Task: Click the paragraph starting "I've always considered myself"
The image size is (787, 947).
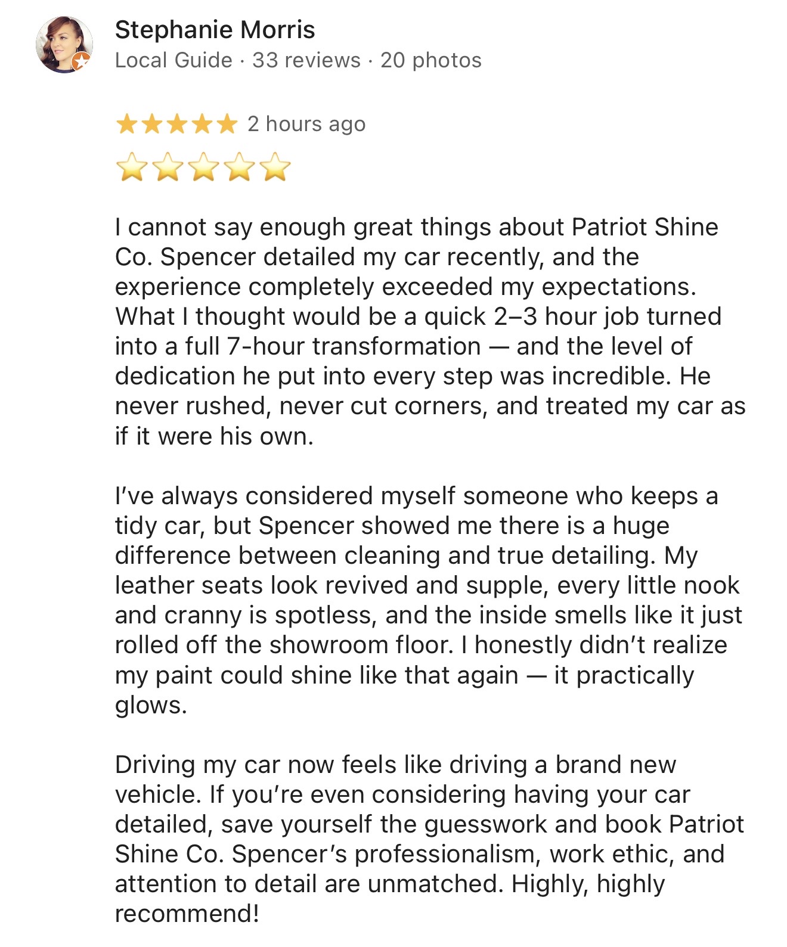Action: click(x=417, y=600)
